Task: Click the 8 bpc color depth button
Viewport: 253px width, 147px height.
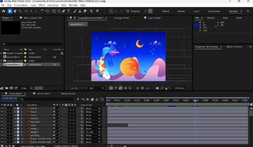Action: point(24,88)
